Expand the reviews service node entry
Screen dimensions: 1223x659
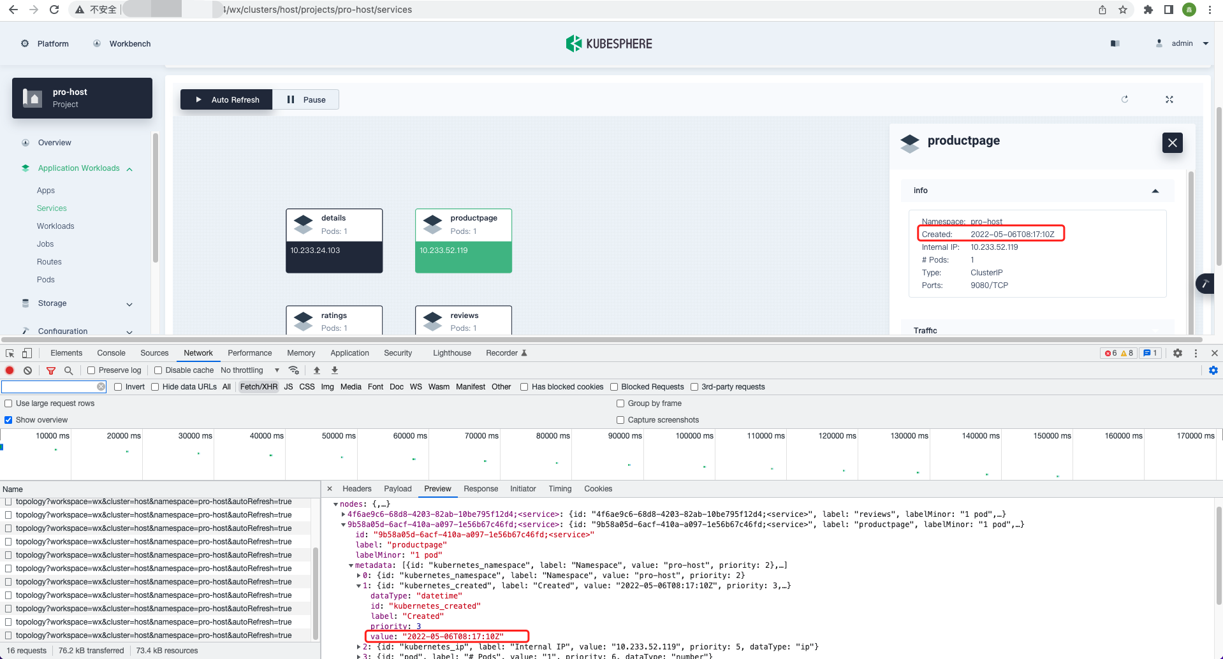343,514
